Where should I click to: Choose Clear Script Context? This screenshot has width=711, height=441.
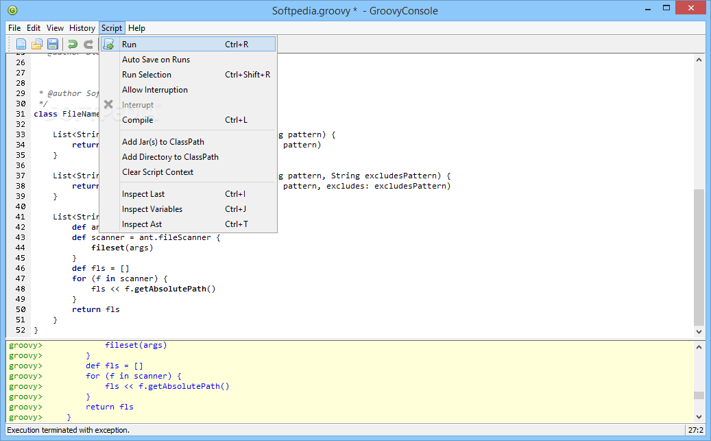click(x=188, y=172)
